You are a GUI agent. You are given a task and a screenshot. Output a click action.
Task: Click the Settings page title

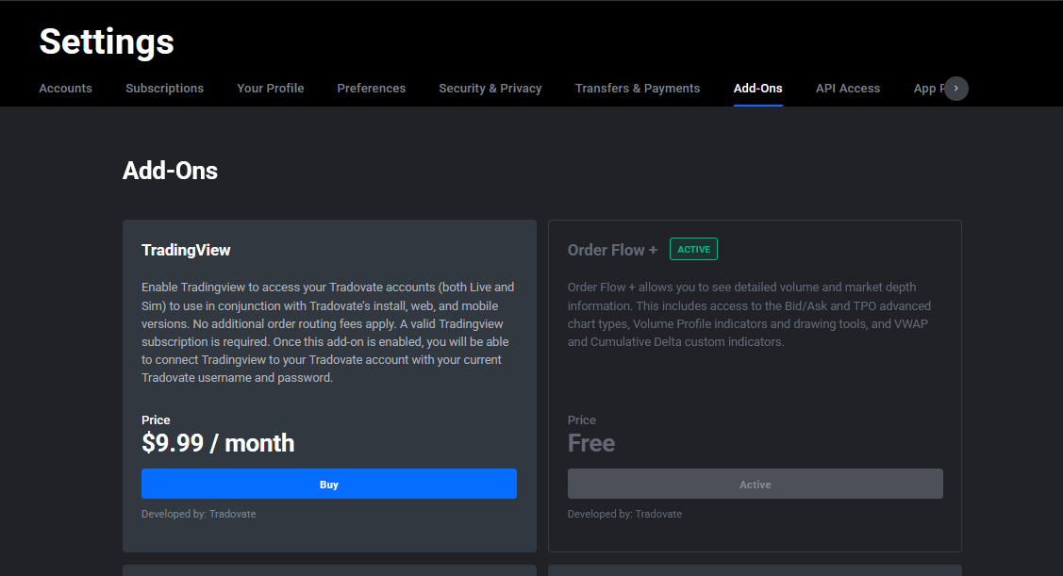(x=107, y=42)
